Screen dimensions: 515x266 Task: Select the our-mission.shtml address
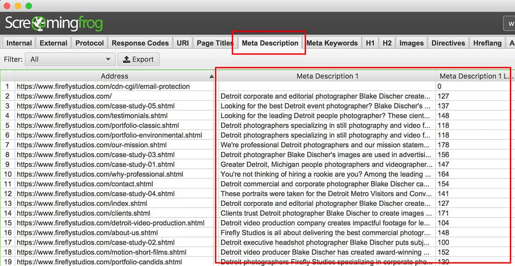(x=91, y=145)
